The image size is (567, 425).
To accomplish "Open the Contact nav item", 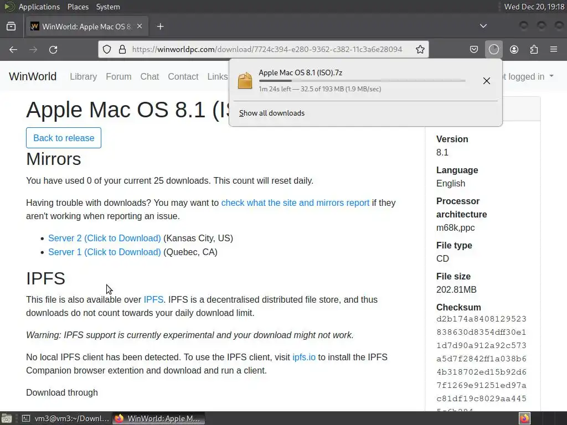I will (x=183, y=76).
